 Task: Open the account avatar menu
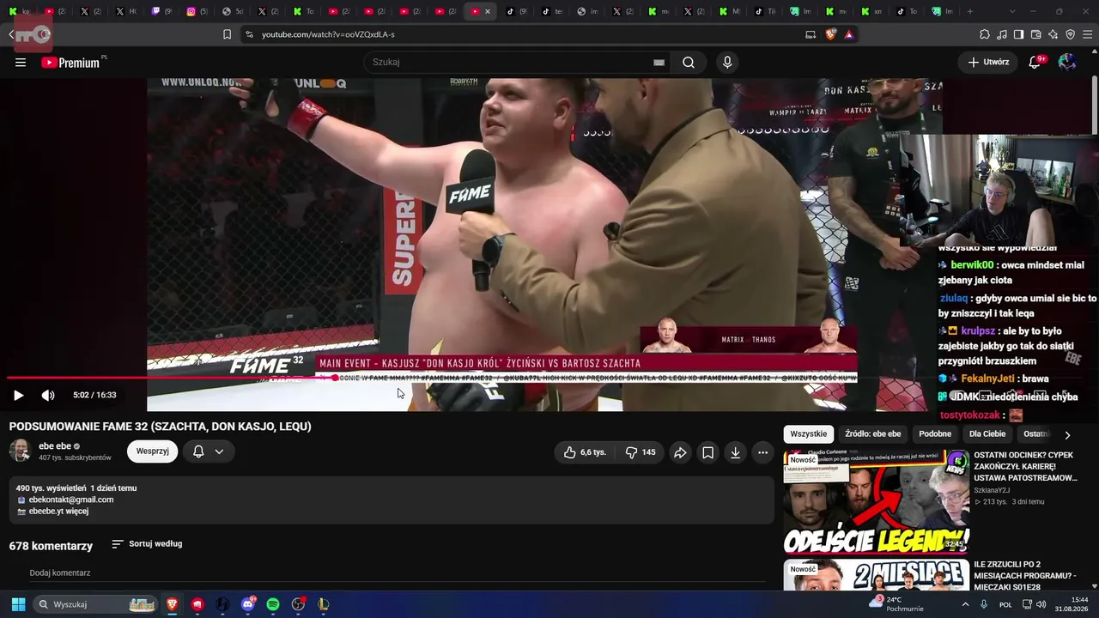coord(1067,62)
